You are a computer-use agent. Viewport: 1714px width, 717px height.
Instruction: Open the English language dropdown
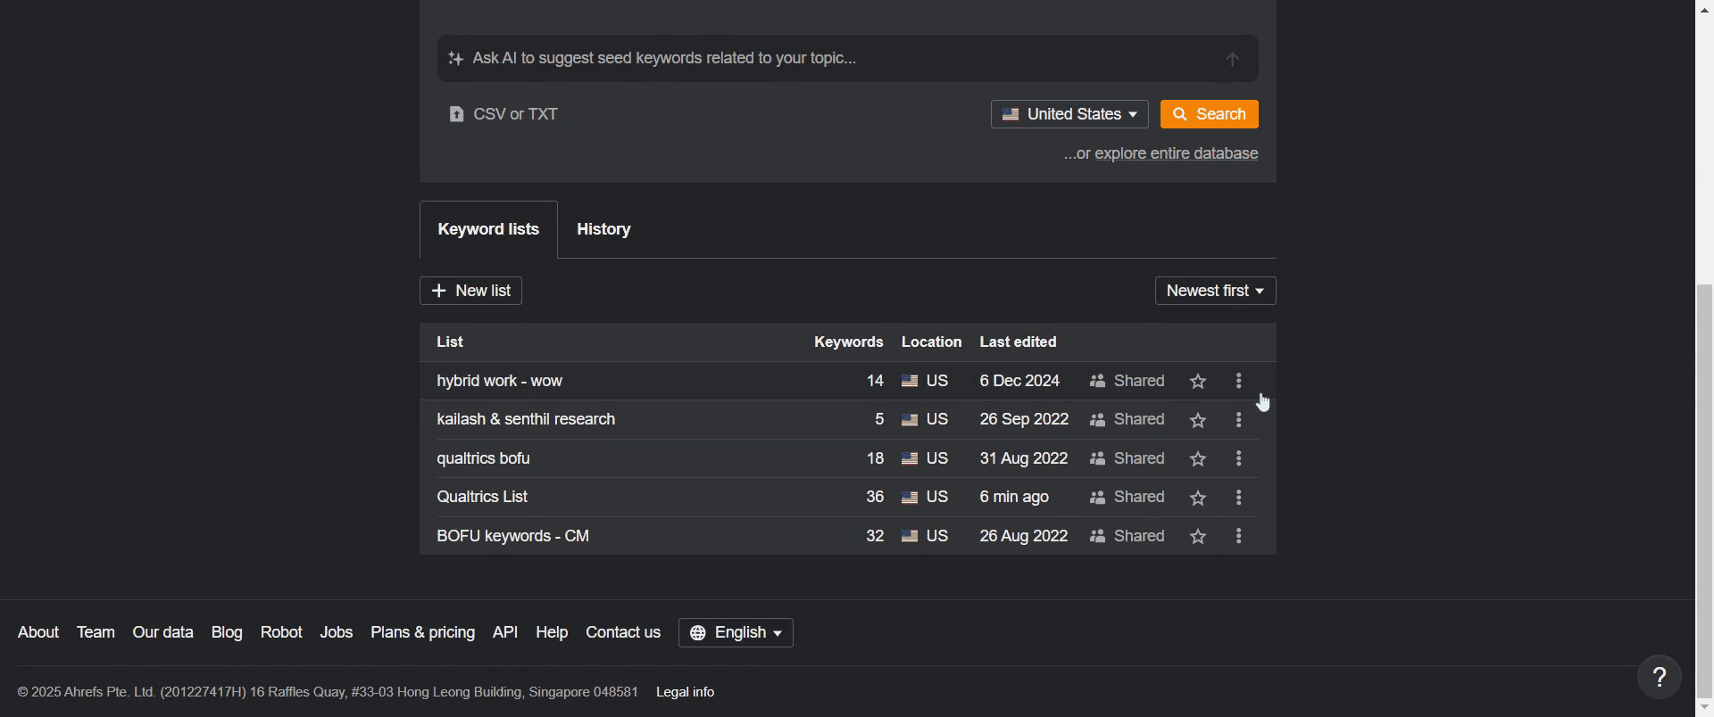click(736, 633)
